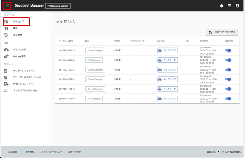Click the netlist conversion arrows icon
The width and height of the screenshot is (245, 158).
[x=6, y=91]
